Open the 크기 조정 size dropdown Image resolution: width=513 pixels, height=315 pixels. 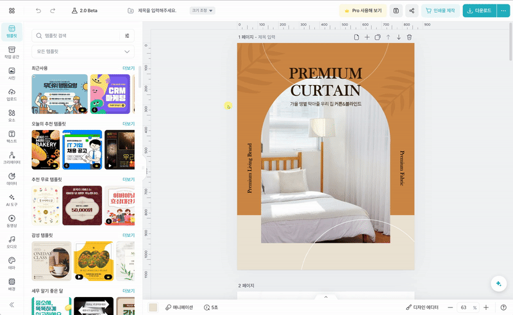pyautogui.click(x=203, y=11)
